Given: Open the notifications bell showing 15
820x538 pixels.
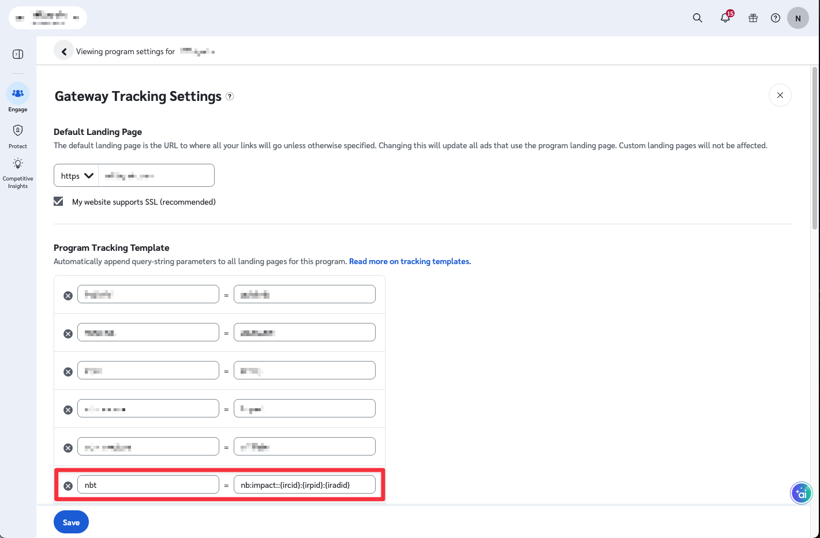Looking at the screenshot, I should tap(726, 17).
